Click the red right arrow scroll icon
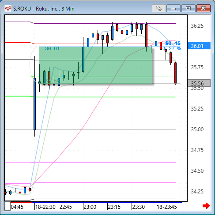 [x=206, y=206]
